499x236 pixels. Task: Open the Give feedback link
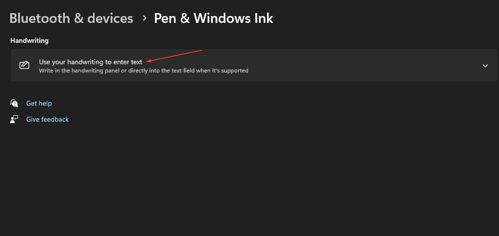[x=47, y=119]
